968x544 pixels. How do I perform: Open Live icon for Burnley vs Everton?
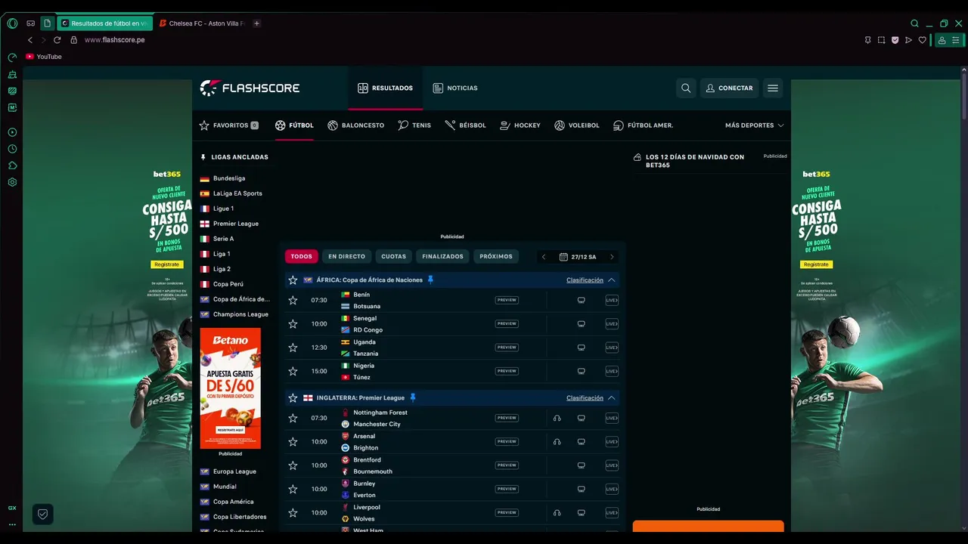coord(612,489)
